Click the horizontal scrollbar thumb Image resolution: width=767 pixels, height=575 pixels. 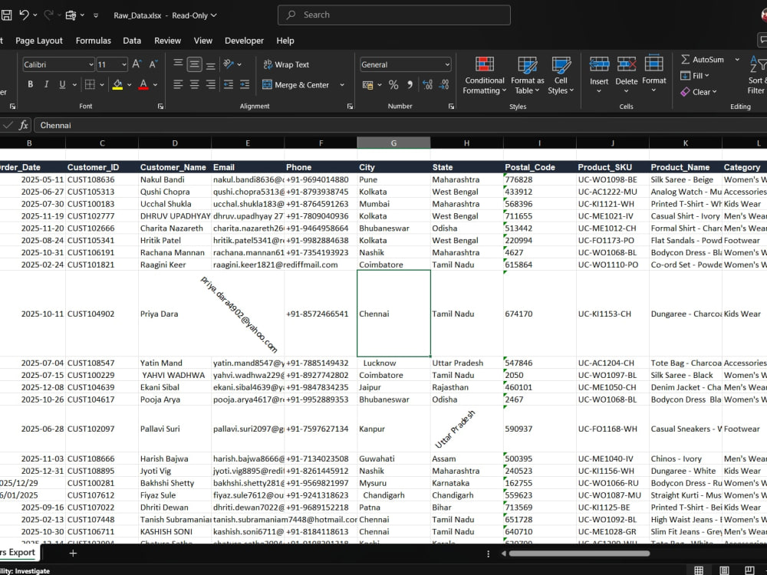(x=579, y=554)
